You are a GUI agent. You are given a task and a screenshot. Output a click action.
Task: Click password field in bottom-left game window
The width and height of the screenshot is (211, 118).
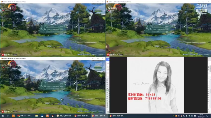[52, 85]
